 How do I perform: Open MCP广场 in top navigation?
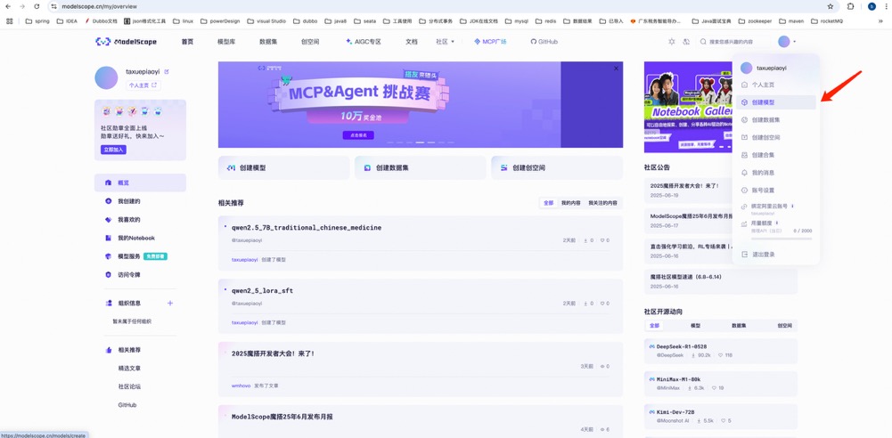tap(490, 42)
